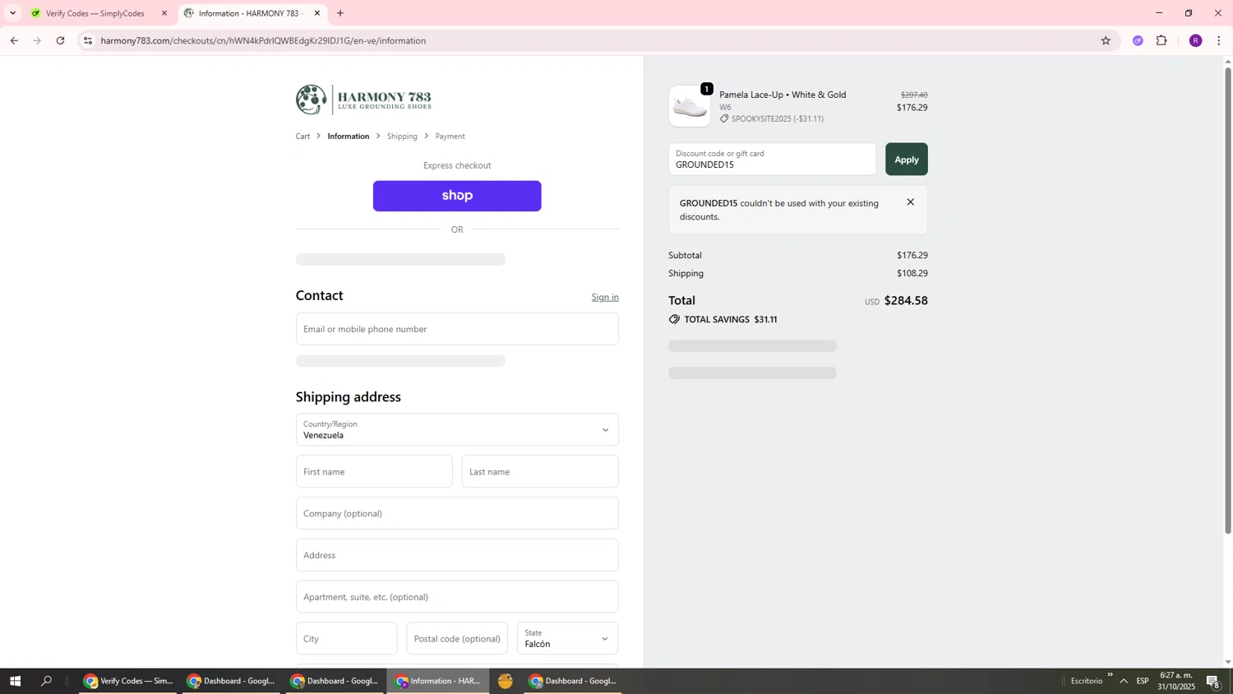This screenshot has width=1233, height=694.
Task: Expand the Escritorio toolbar chevron
Action: (x=1110, y=675)
